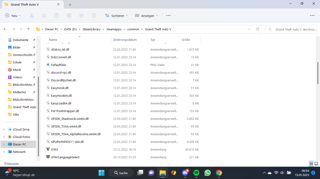Image resolution: width=320 pixels, height=179 pixels.
Task: Open the Midterms folder in sidebar
Action: (x=20, y=92)
